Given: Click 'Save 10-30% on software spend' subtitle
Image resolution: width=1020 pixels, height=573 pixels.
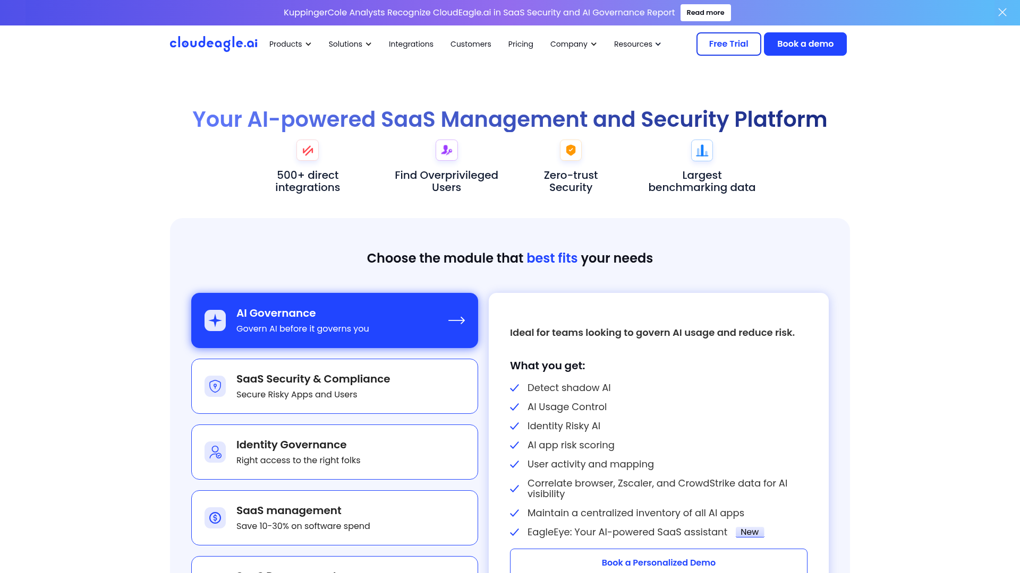Looking at the screenshot, I should pos(303,526).
